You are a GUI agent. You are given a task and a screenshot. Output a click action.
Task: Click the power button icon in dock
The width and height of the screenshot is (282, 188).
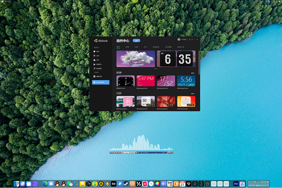click(207, 184)
